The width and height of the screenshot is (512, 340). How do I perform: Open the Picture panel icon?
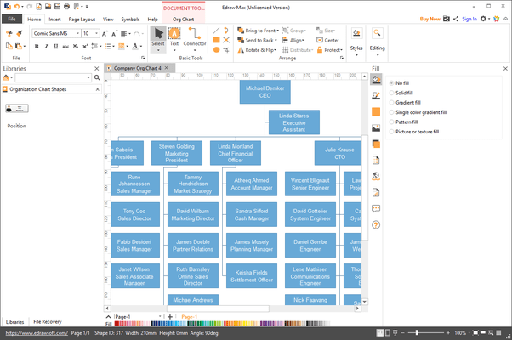pyautogui.click(x=376, y=127)
